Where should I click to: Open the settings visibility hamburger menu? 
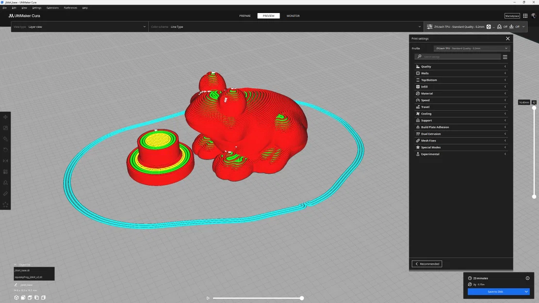tap(505, 57)
